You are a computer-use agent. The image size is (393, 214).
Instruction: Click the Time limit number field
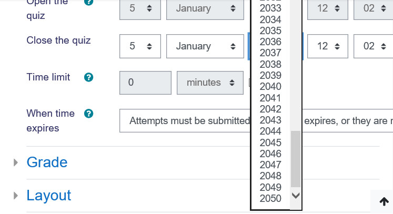[145, 83]
